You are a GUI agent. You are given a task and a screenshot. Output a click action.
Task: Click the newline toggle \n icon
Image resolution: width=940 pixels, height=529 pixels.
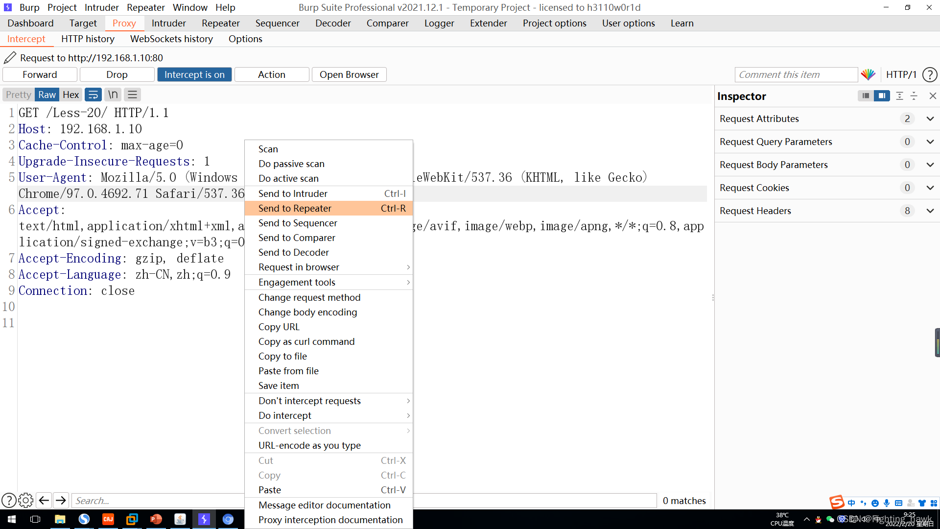112,95
